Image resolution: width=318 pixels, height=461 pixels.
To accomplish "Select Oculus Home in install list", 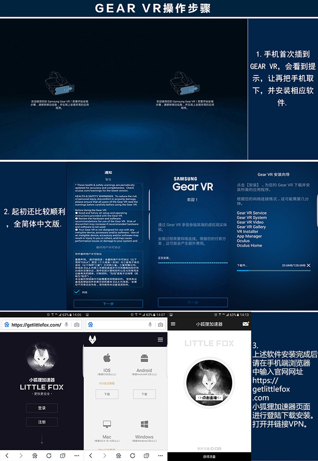I will (249, 246).
